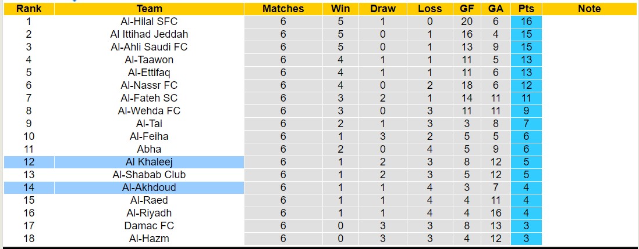This screenshot has height=249, width=639.
Task: Click the Pts column header
Action: (526, 9)
